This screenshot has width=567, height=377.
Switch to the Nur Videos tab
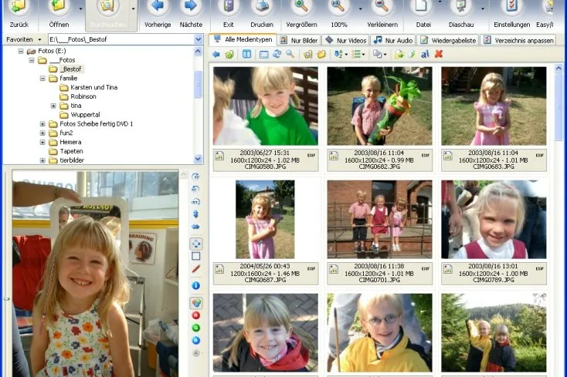coord(345,40)
